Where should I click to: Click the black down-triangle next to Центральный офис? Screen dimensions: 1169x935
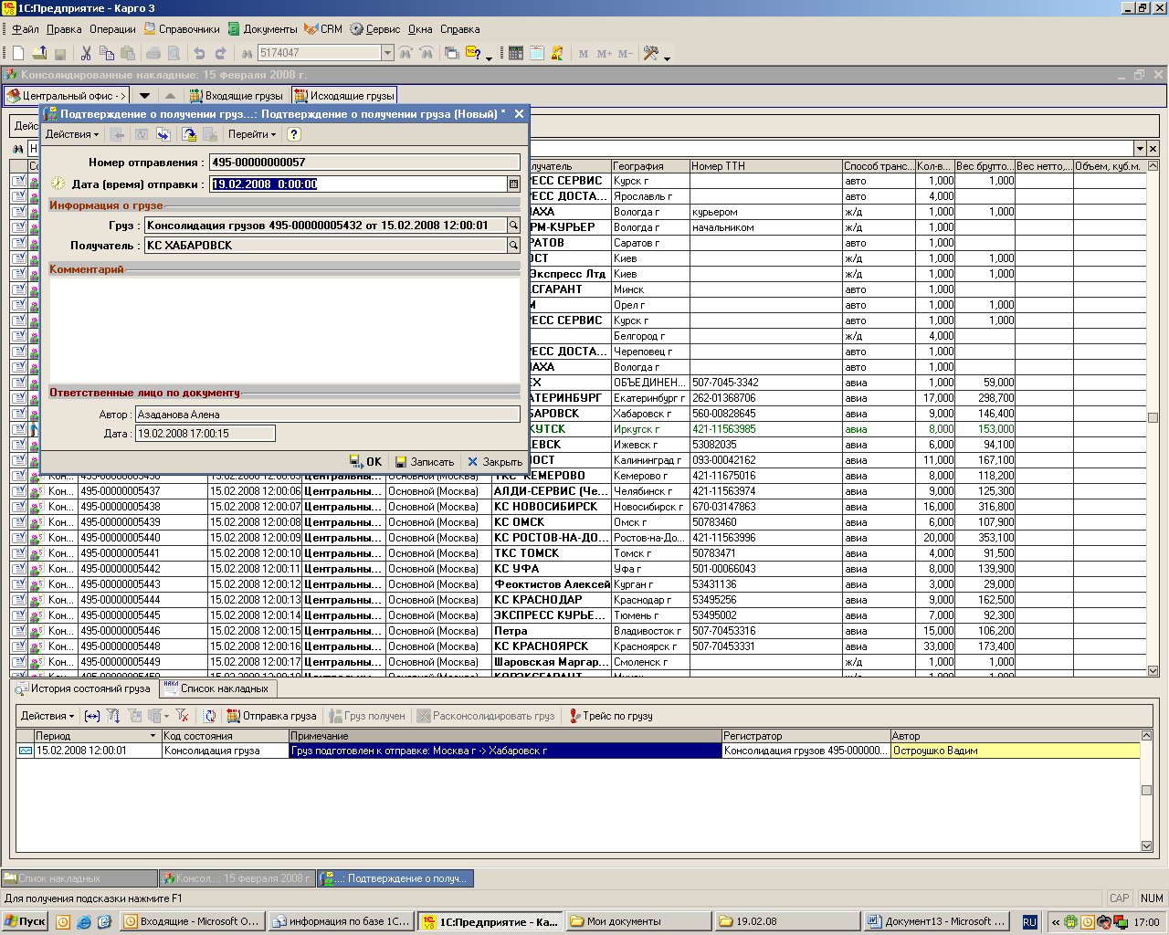pos(144,96)
